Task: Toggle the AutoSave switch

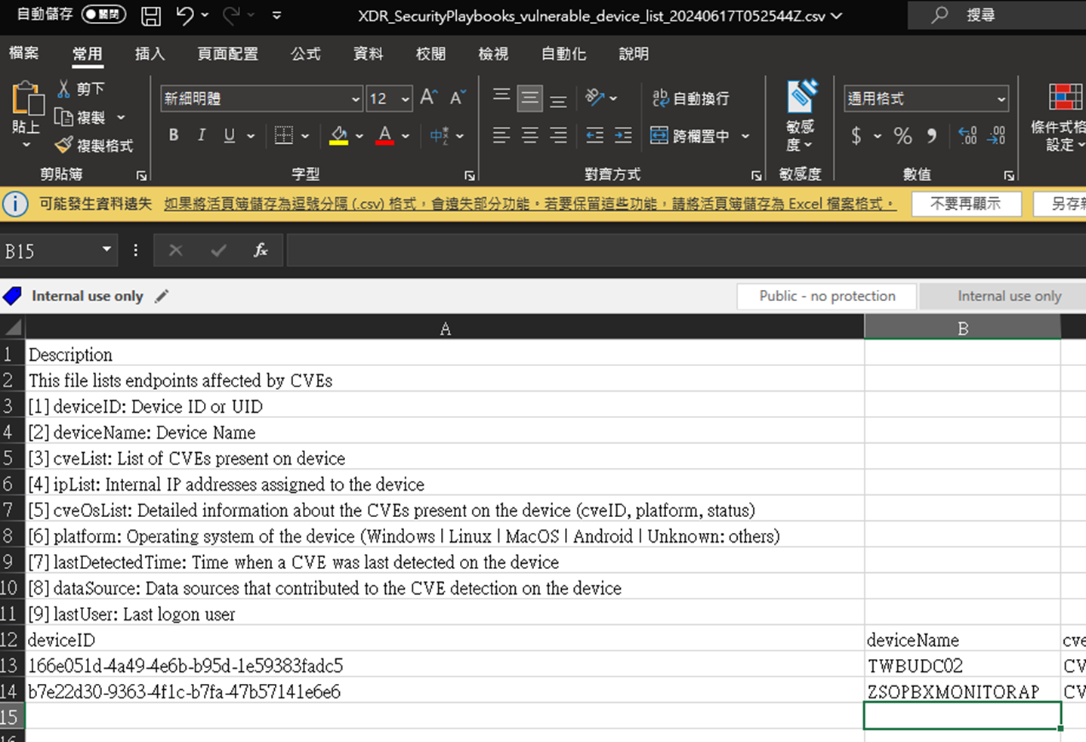Action: point(103,14)
